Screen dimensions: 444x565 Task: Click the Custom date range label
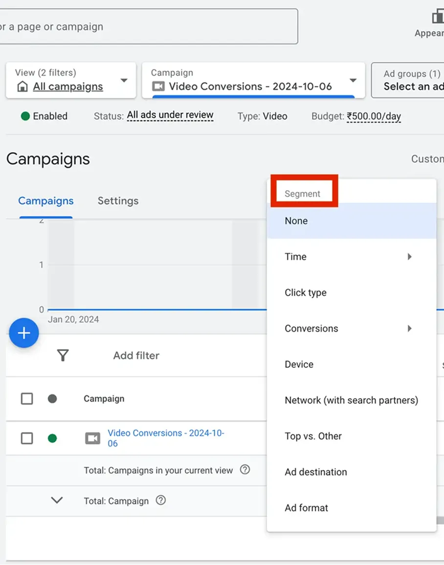(427, 159)
